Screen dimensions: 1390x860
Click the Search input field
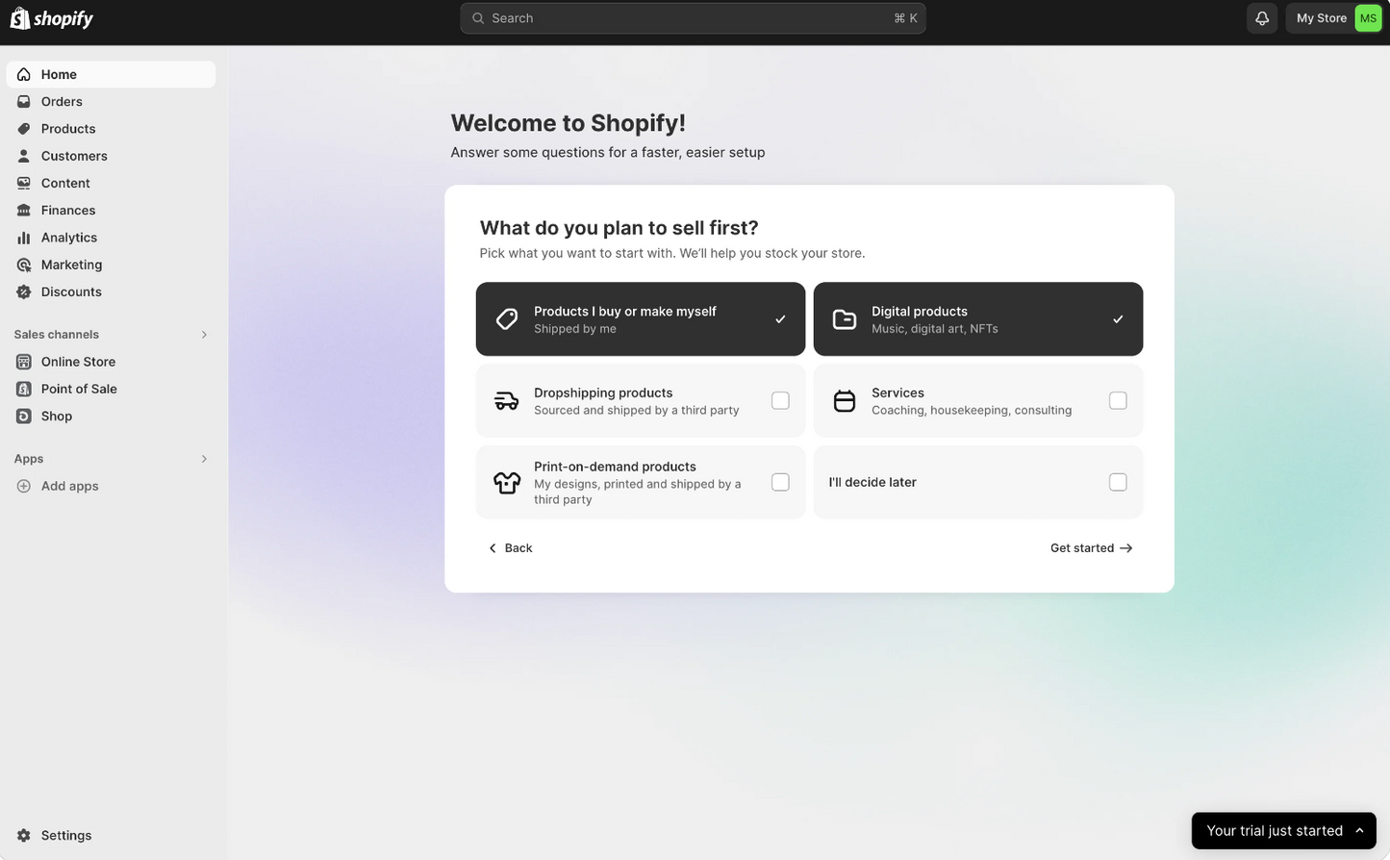point(693,18)
